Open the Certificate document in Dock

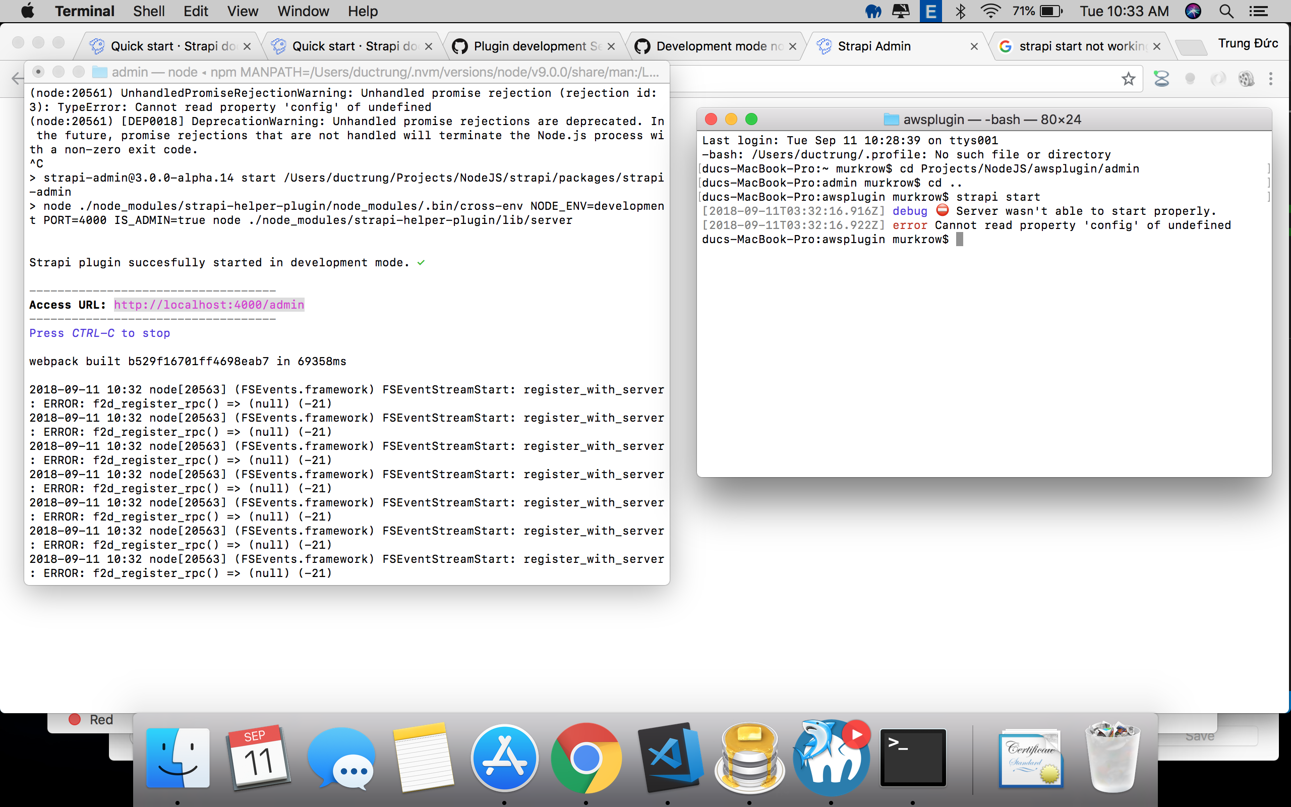(1031, 758)
